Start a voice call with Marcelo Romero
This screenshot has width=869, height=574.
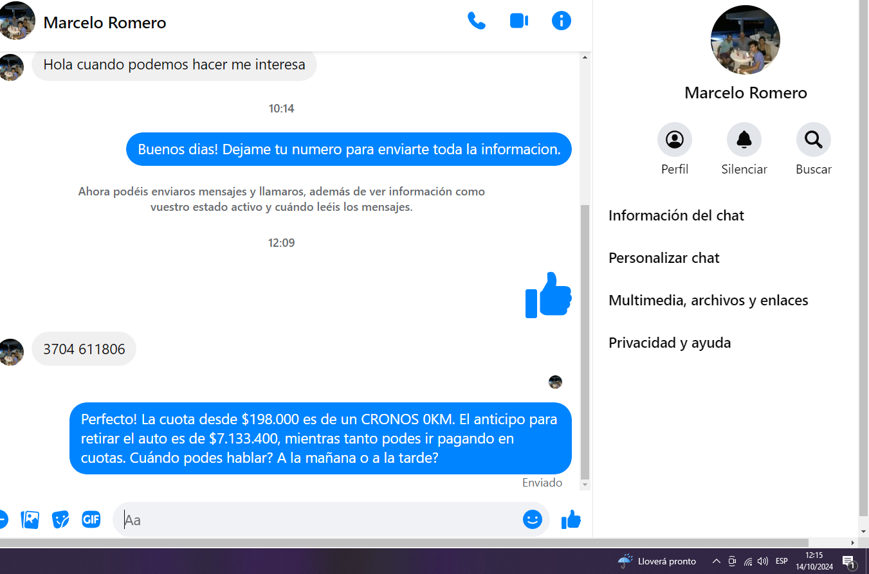pyautogui.click(x=476, y=21)
